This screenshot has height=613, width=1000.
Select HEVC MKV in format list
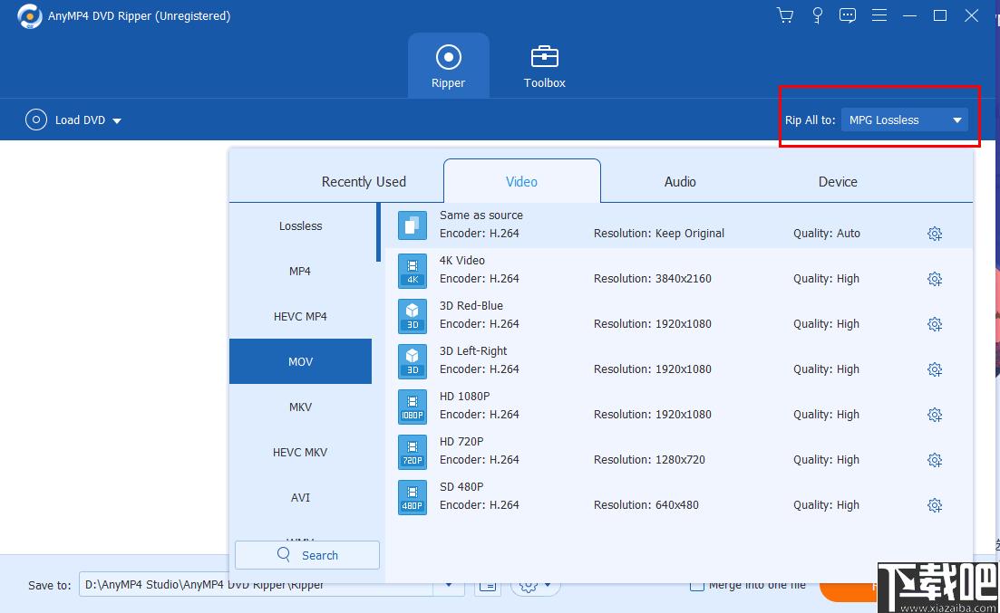click(300, 452)
